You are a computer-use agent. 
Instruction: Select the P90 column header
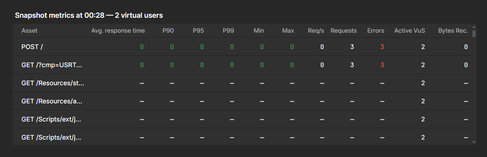168,31
